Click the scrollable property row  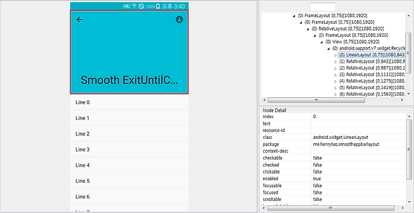(333, 199)
